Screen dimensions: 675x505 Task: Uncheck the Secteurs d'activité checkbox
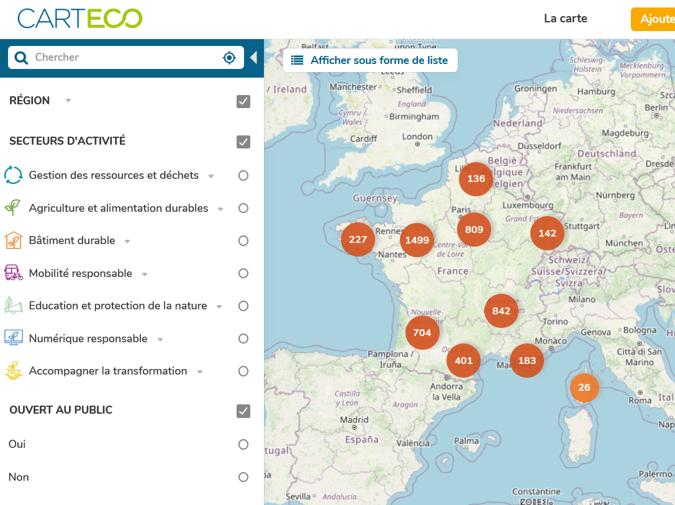pyautogui.click(x=243, y=142)
